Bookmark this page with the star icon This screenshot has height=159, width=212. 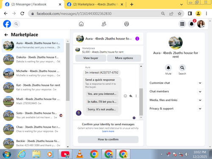pyautogui.click(x=179, y=14)
